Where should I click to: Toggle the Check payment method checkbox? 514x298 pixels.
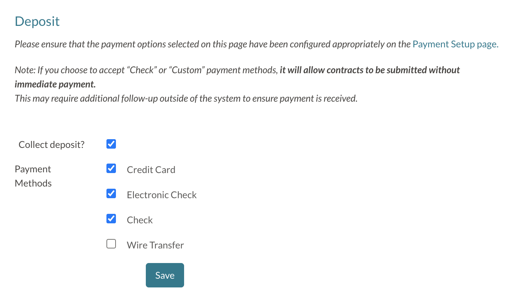tap(111, 219)
